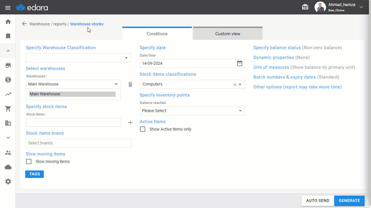This screenshot has width=371, height=208.
Task: Open the gift rewards icon
Action: 305,7
